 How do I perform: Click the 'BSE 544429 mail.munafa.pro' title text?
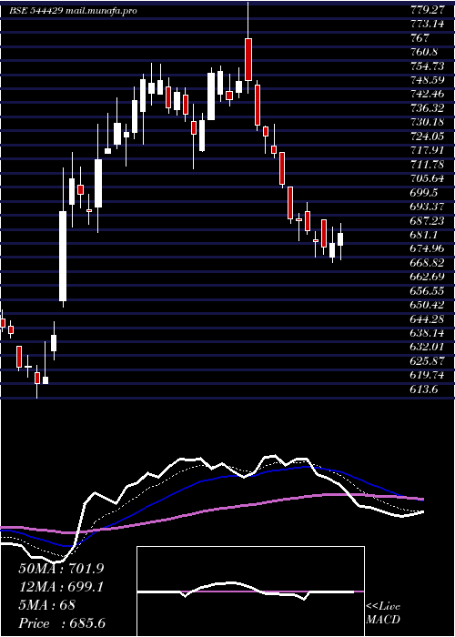click(73, 11)
